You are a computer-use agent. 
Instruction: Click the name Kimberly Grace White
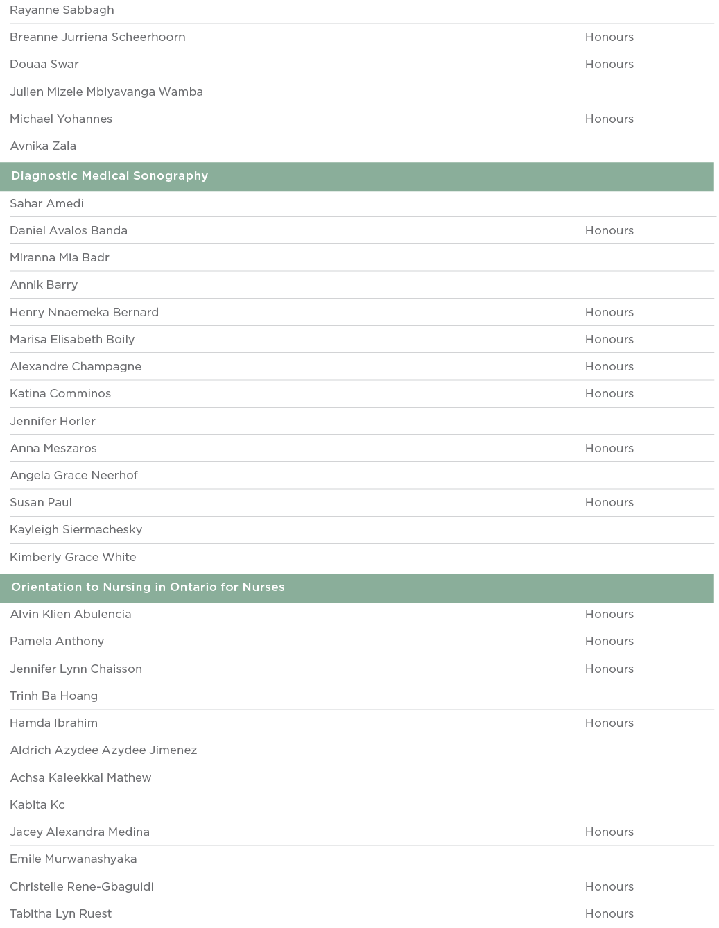click(x=73, y=558)
